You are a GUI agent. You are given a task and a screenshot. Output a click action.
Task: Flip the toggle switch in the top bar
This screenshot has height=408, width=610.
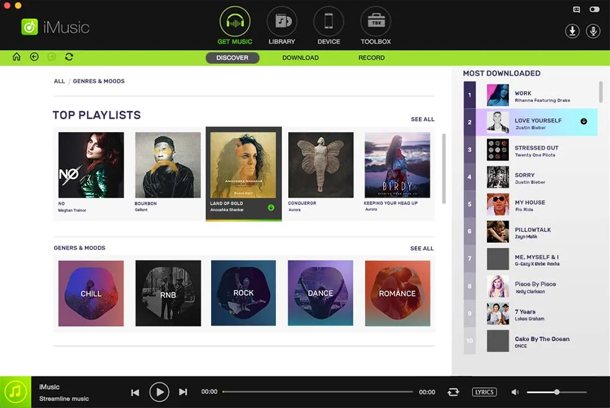coord(594,9)
